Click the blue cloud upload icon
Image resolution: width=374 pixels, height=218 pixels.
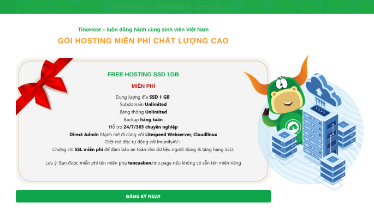coord(323,90)
